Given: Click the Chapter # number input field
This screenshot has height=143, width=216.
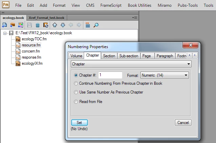Looking at the screenshot, I should 110,75.
